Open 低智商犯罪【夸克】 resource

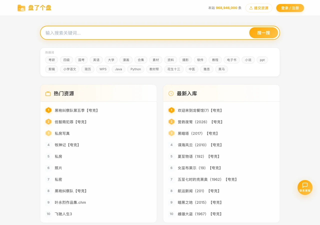coord(71,122)
